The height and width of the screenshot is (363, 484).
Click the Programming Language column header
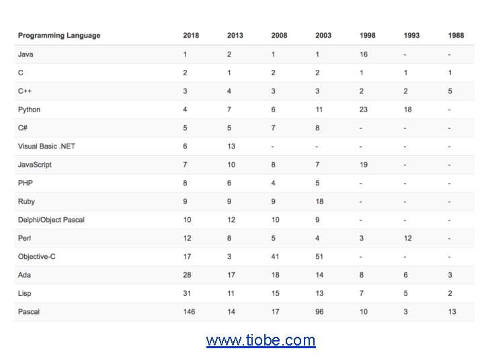click(59, 36)
